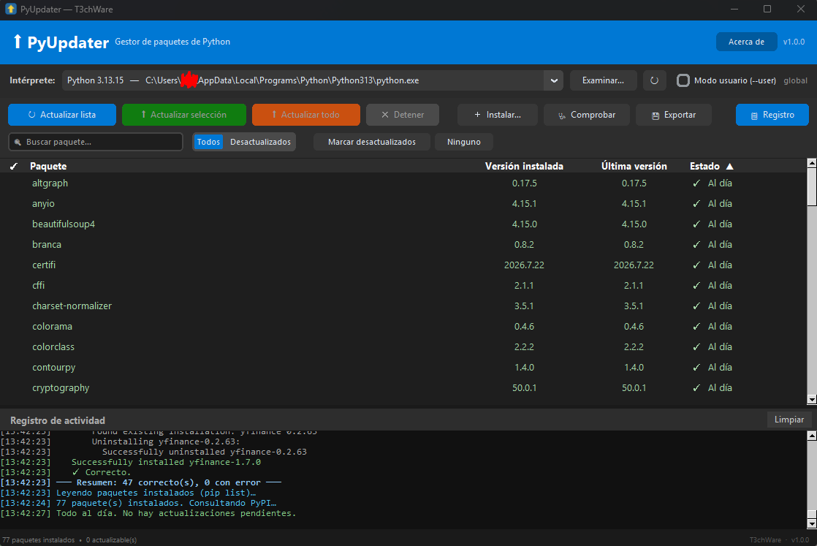This screenshot has width=817, height=546.
Task: Click the Comprobar button
Action: (587, 115)
